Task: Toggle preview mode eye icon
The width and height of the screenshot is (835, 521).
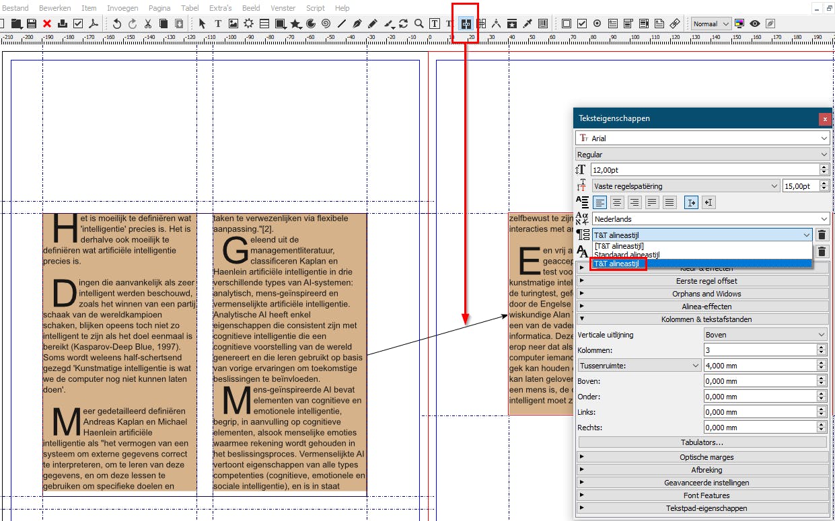Action: (755, 24)
